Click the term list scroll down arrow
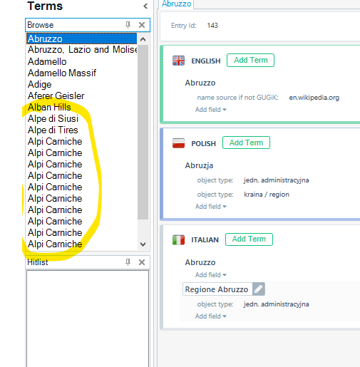The height and width of the screenshot is (367, 360). (x=143, y=244)
